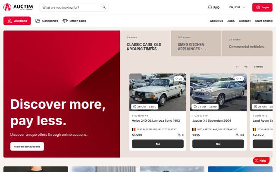Select the SMEG Kitchen Appliances tab

(196, 43)
